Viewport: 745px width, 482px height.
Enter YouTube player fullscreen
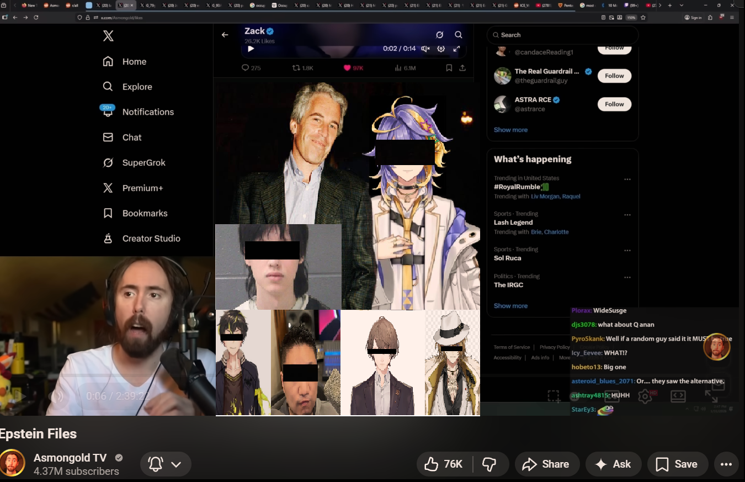point(711,396)
